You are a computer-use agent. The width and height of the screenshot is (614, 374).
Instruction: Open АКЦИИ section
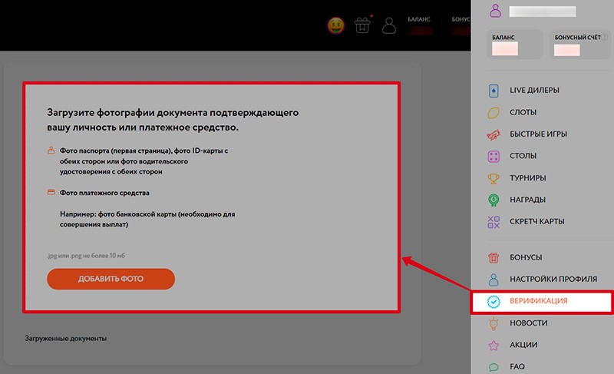(523, 345)
